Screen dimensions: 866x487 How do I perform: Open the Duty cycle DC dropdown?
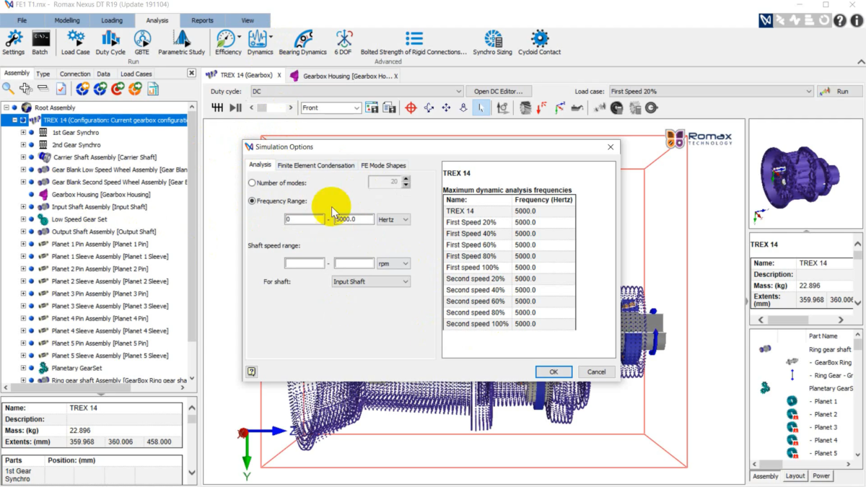pos(357,92)
